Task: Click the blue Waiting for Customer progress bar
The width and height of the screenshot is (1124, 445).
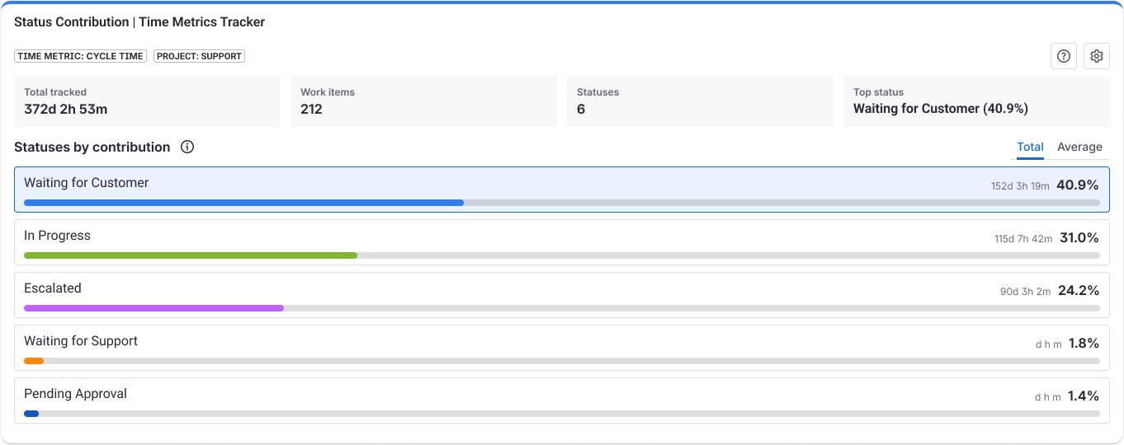Action: pyautogui.click(x=243, y=203)
